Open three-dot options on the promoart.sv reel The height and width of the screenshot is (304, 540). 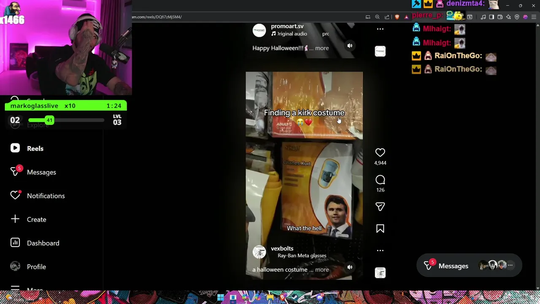pos(380,29)
